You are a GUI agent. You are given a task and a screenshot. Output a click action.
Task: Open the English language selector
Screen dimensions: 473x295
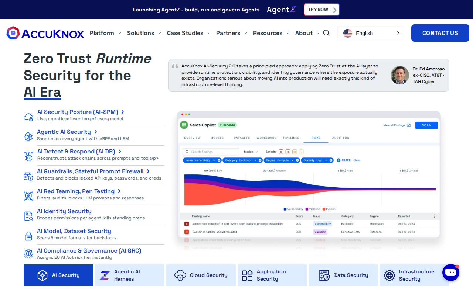click(x=371, y=33)
